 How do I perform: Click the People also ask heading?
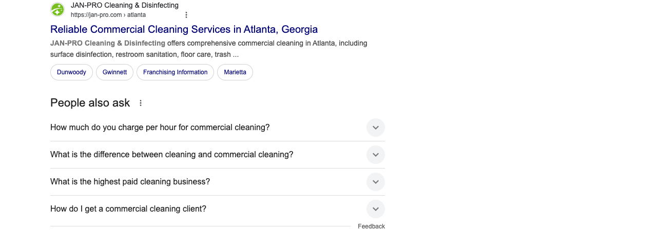coord(90,103)
